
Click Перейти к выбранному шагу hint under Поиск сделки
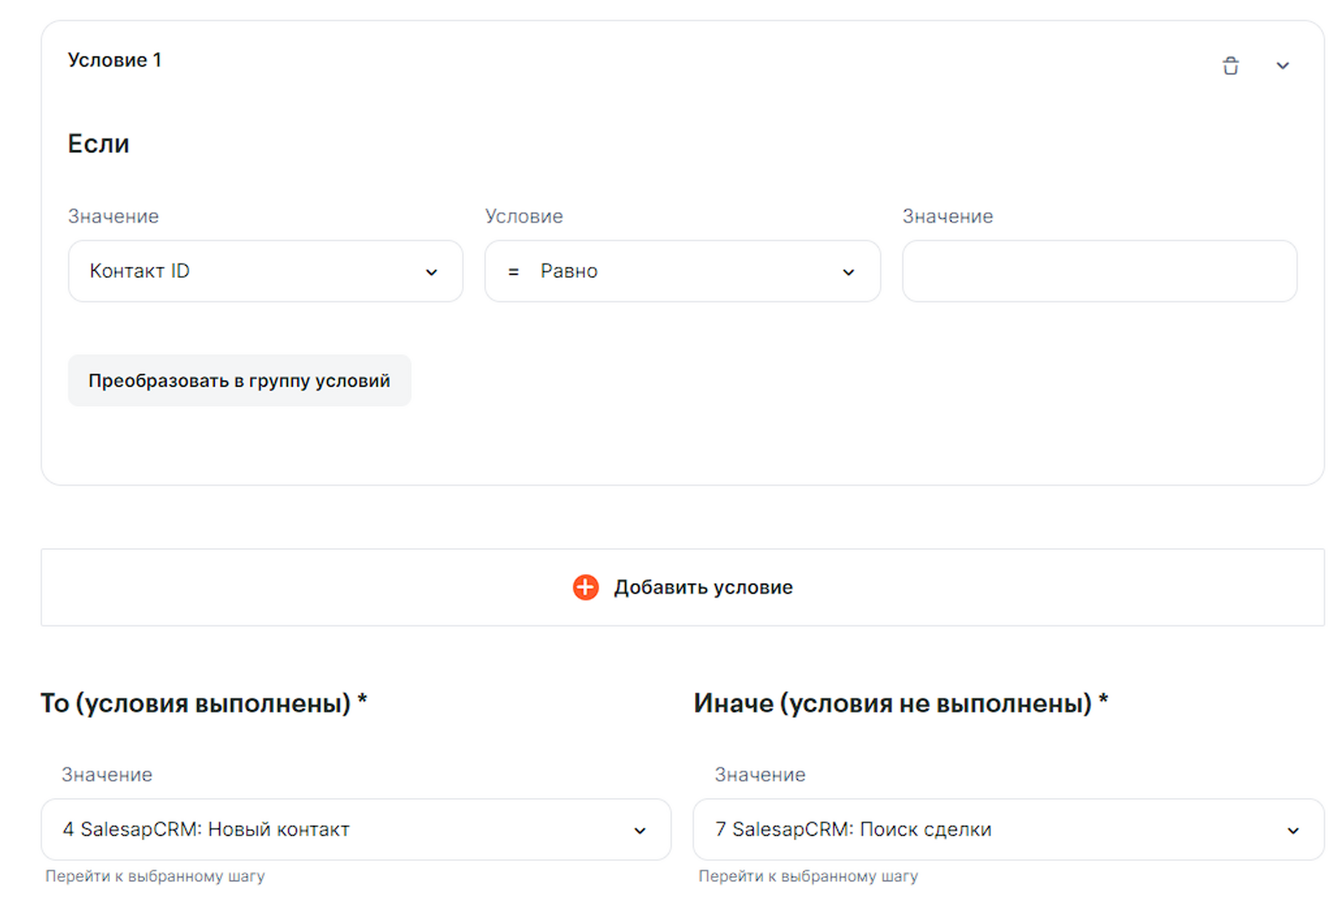807,876
